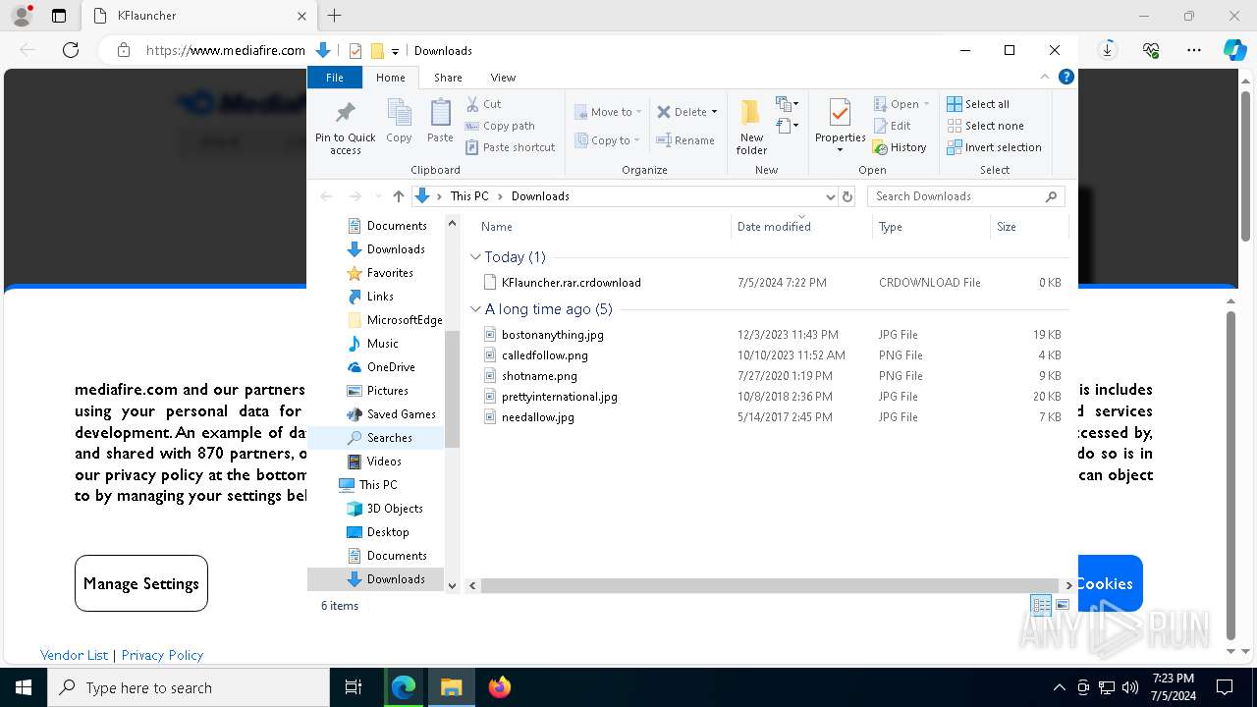This screenshot has width=1257, height=707.
Task: Collapse the A long time ago group
Action: pos(475,309)
